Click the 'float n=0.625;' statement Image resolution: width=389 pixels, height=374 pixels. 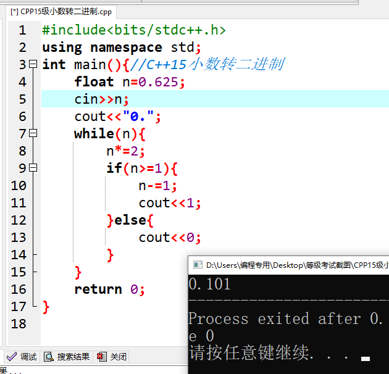[130, 82]
